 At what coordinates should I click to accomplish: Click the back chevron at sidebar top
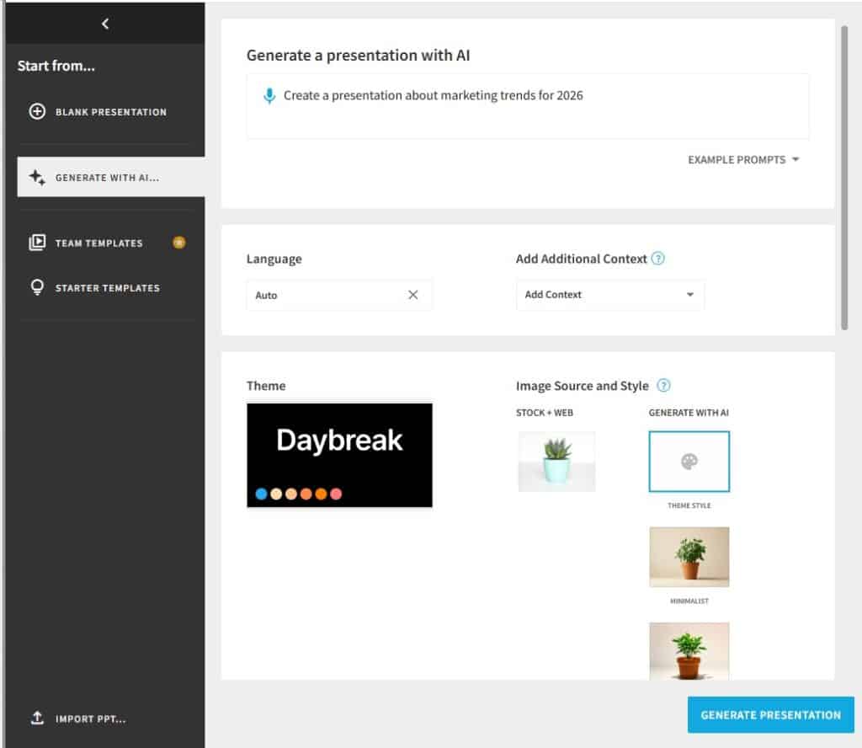point(105,24)
